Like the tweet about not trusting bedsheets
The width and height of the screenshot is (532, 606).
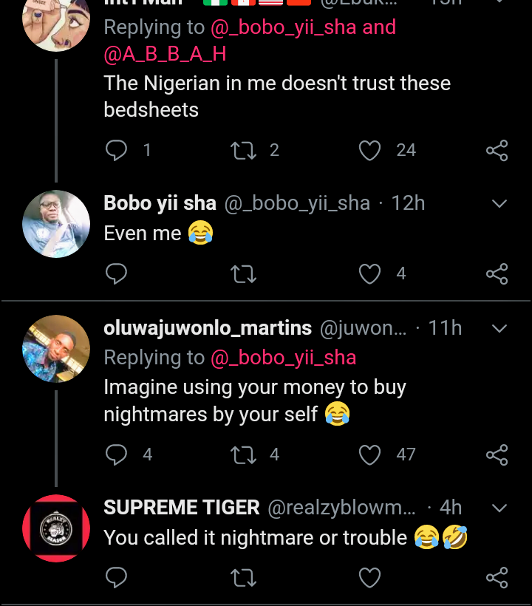pyautogui.click(x=369, y=151)
